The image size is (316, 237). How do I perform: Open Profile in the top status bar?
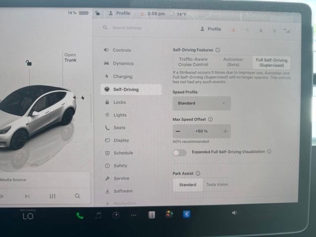coord(119,13)
